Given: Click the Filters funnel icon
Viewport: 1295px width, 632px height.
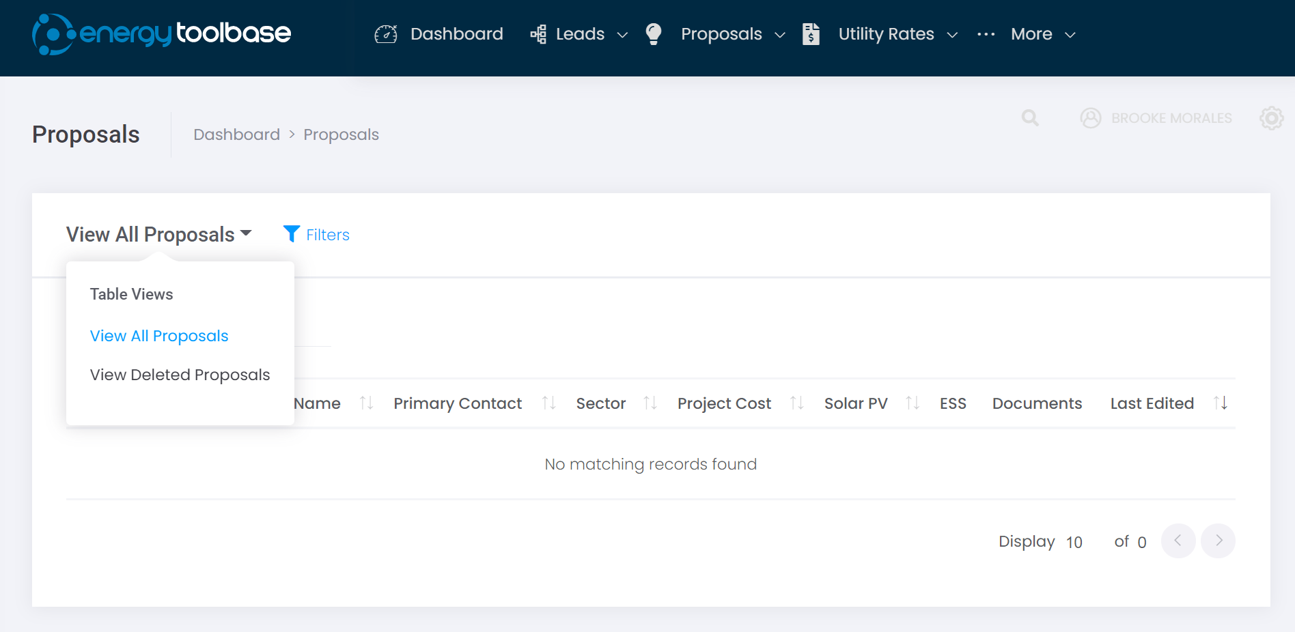Looking at the screenshot, I should (292, 234).
